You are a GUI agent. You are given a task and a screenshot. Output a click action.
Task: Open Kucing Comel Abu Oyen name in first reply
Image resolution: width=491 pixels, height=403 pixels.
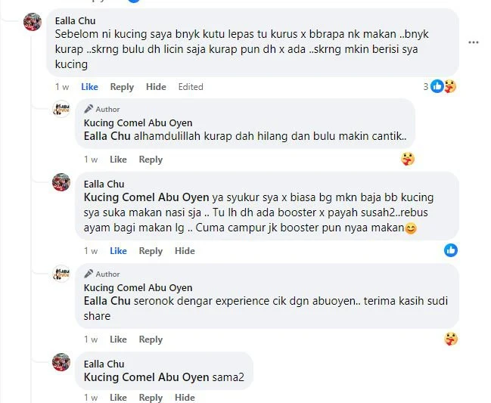pyautogui.click(x=138, y=123)
